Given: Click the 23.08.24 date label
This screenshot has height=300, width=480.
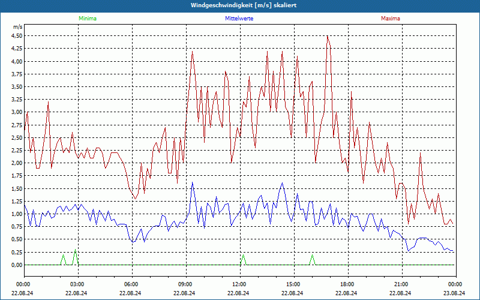Looking at the screenshot, I should pyautogui.click(x=454, y=293).
